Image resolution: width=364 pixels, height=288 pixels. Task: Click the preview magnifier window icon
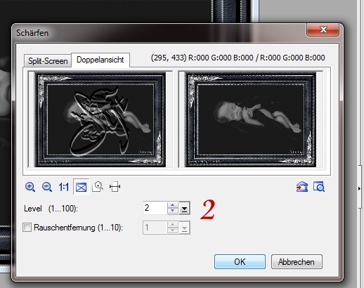coord(319,187)
